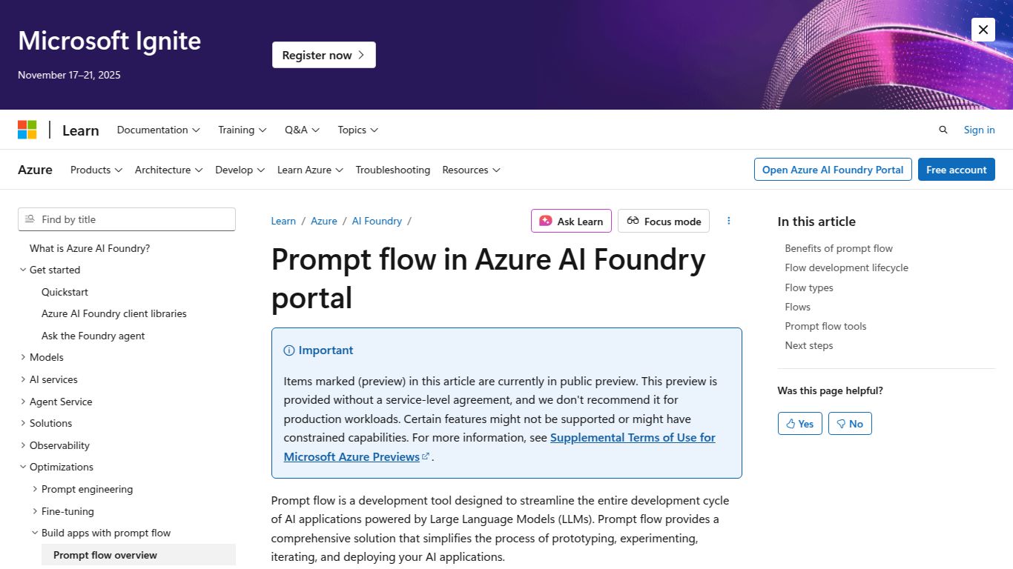
Task: Click the thumbs-up icon on Yes
Action: tap(791, 423)
